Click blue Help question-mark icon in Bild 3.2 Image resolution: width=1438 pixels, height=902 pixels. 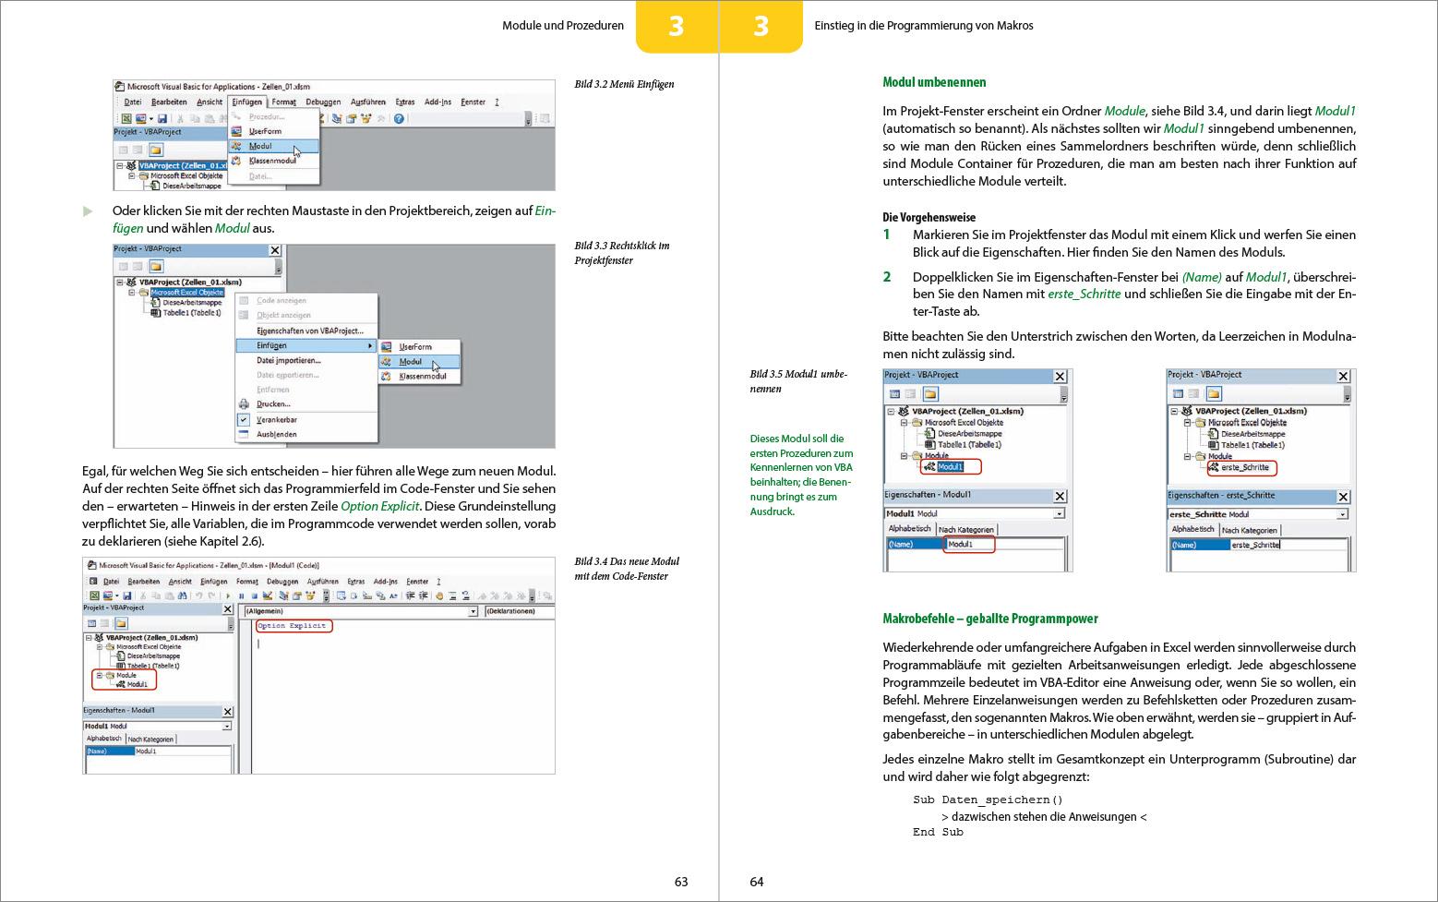(x=399, y=119)
